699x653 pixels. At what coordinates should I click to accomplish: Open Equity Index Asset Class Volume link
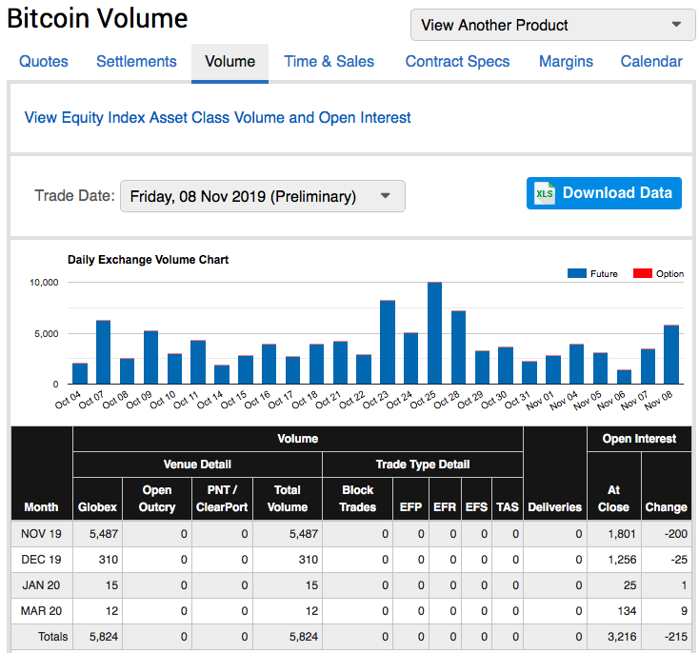(x=217, y=118)
